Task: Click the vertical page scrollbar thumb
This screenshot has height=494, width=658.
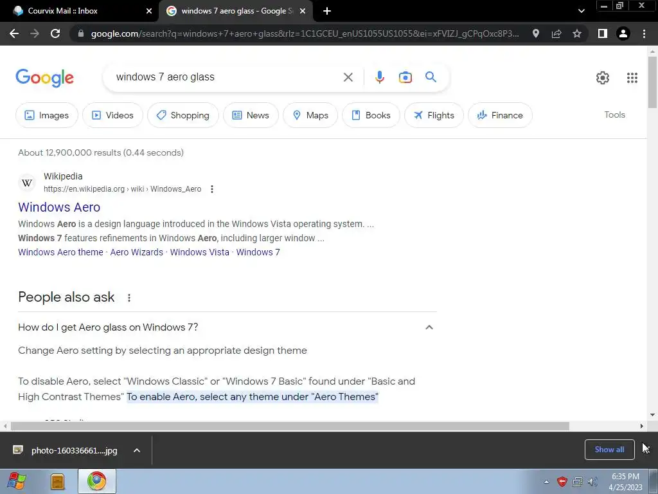Action: (x=652, y=82)
